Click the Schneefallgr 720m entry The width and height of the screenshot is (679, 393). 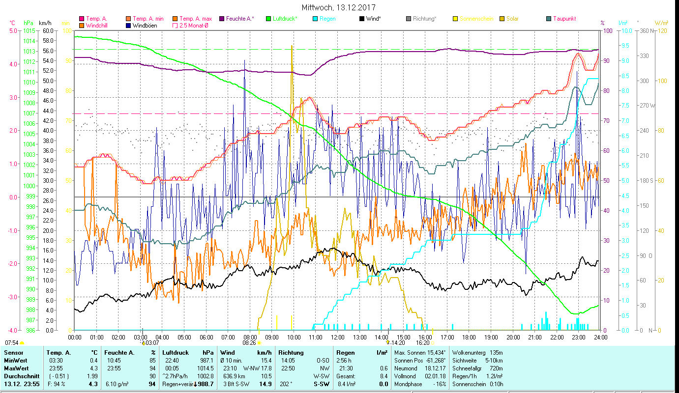coord(477,368)
